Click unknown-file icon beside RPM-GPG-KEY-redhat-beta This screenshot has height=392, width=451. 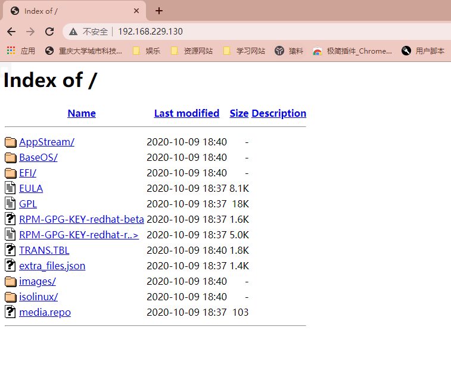click(10, 219)
